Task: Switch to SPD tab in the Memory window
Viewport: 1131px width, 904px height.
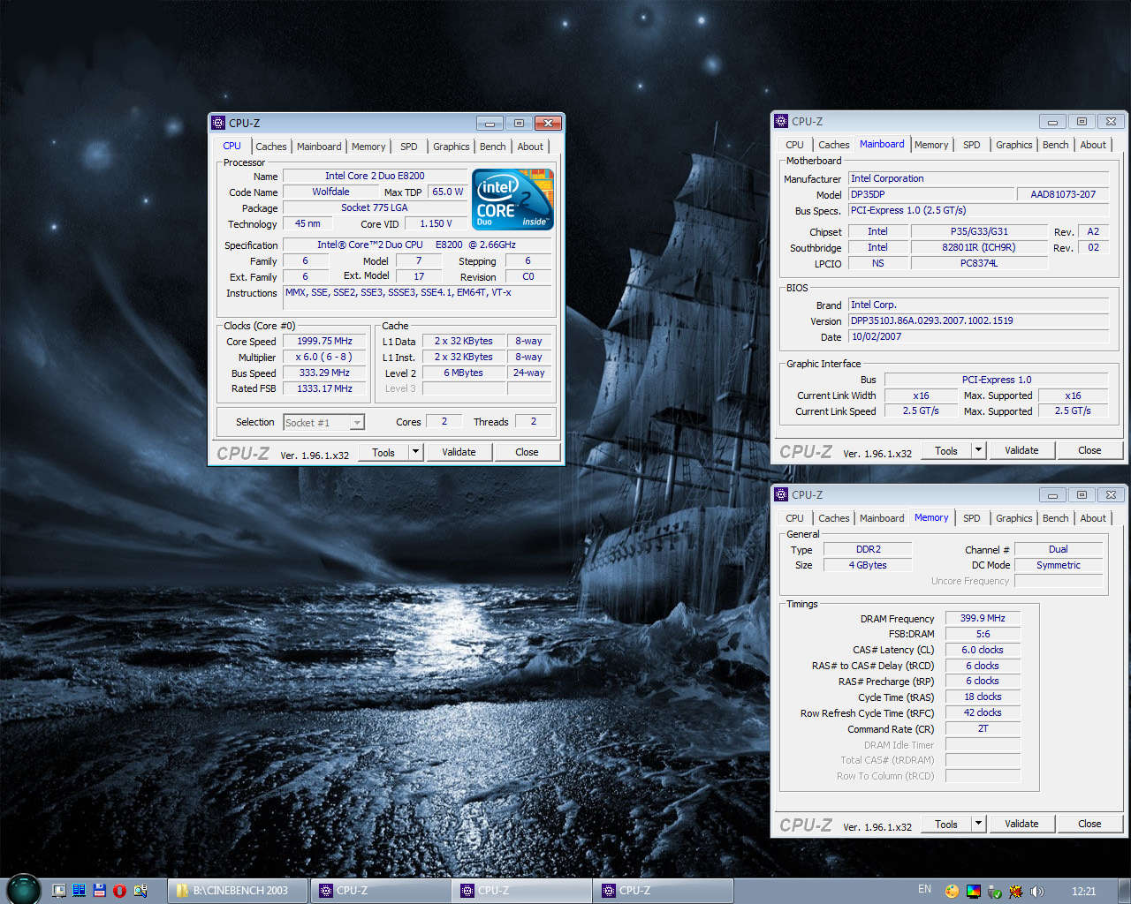Action: click(971, 518)
